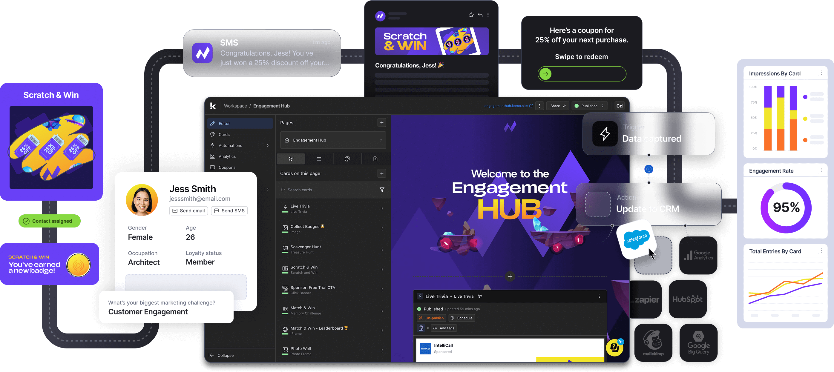
Task: Click the Trigger Data captured node
Action: 649,133
